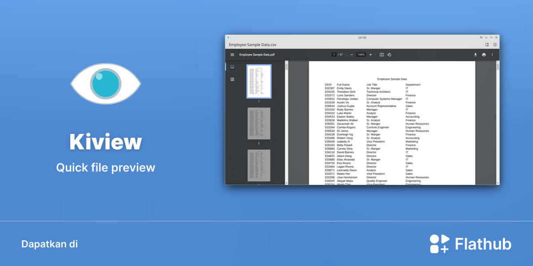Zoom in with the plus button
Viewport: 533px width, 266px height.
370,55
